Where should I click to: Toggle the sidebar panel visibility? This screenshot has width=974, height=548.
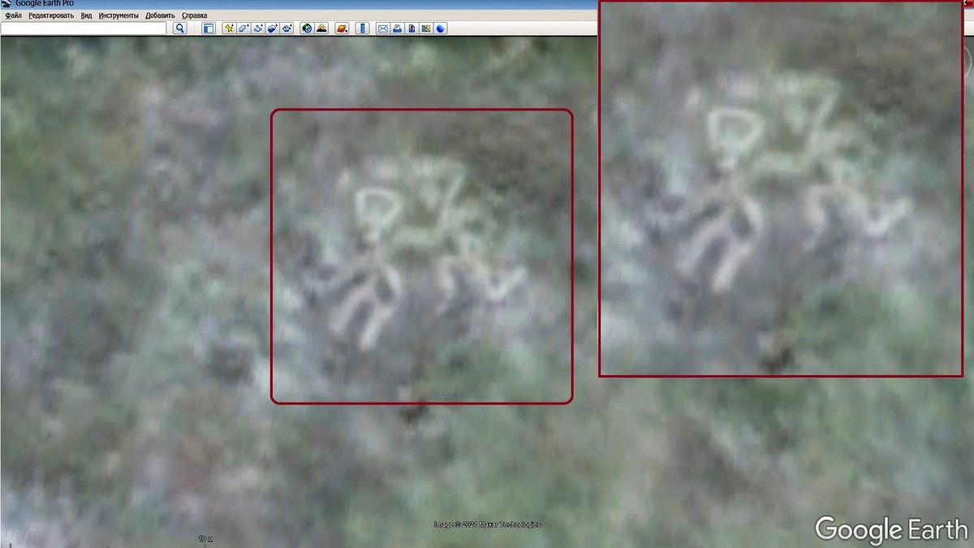(209, 28)
